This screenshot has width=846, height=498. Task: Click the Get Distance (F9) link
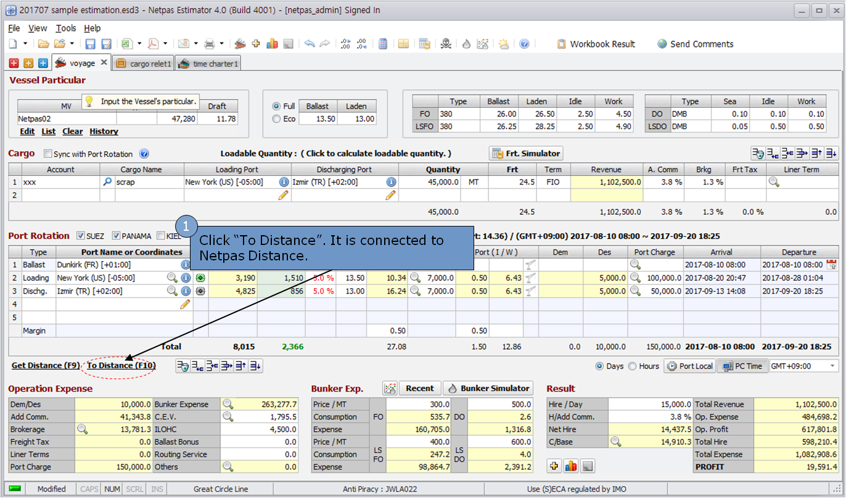pos(46,366)
